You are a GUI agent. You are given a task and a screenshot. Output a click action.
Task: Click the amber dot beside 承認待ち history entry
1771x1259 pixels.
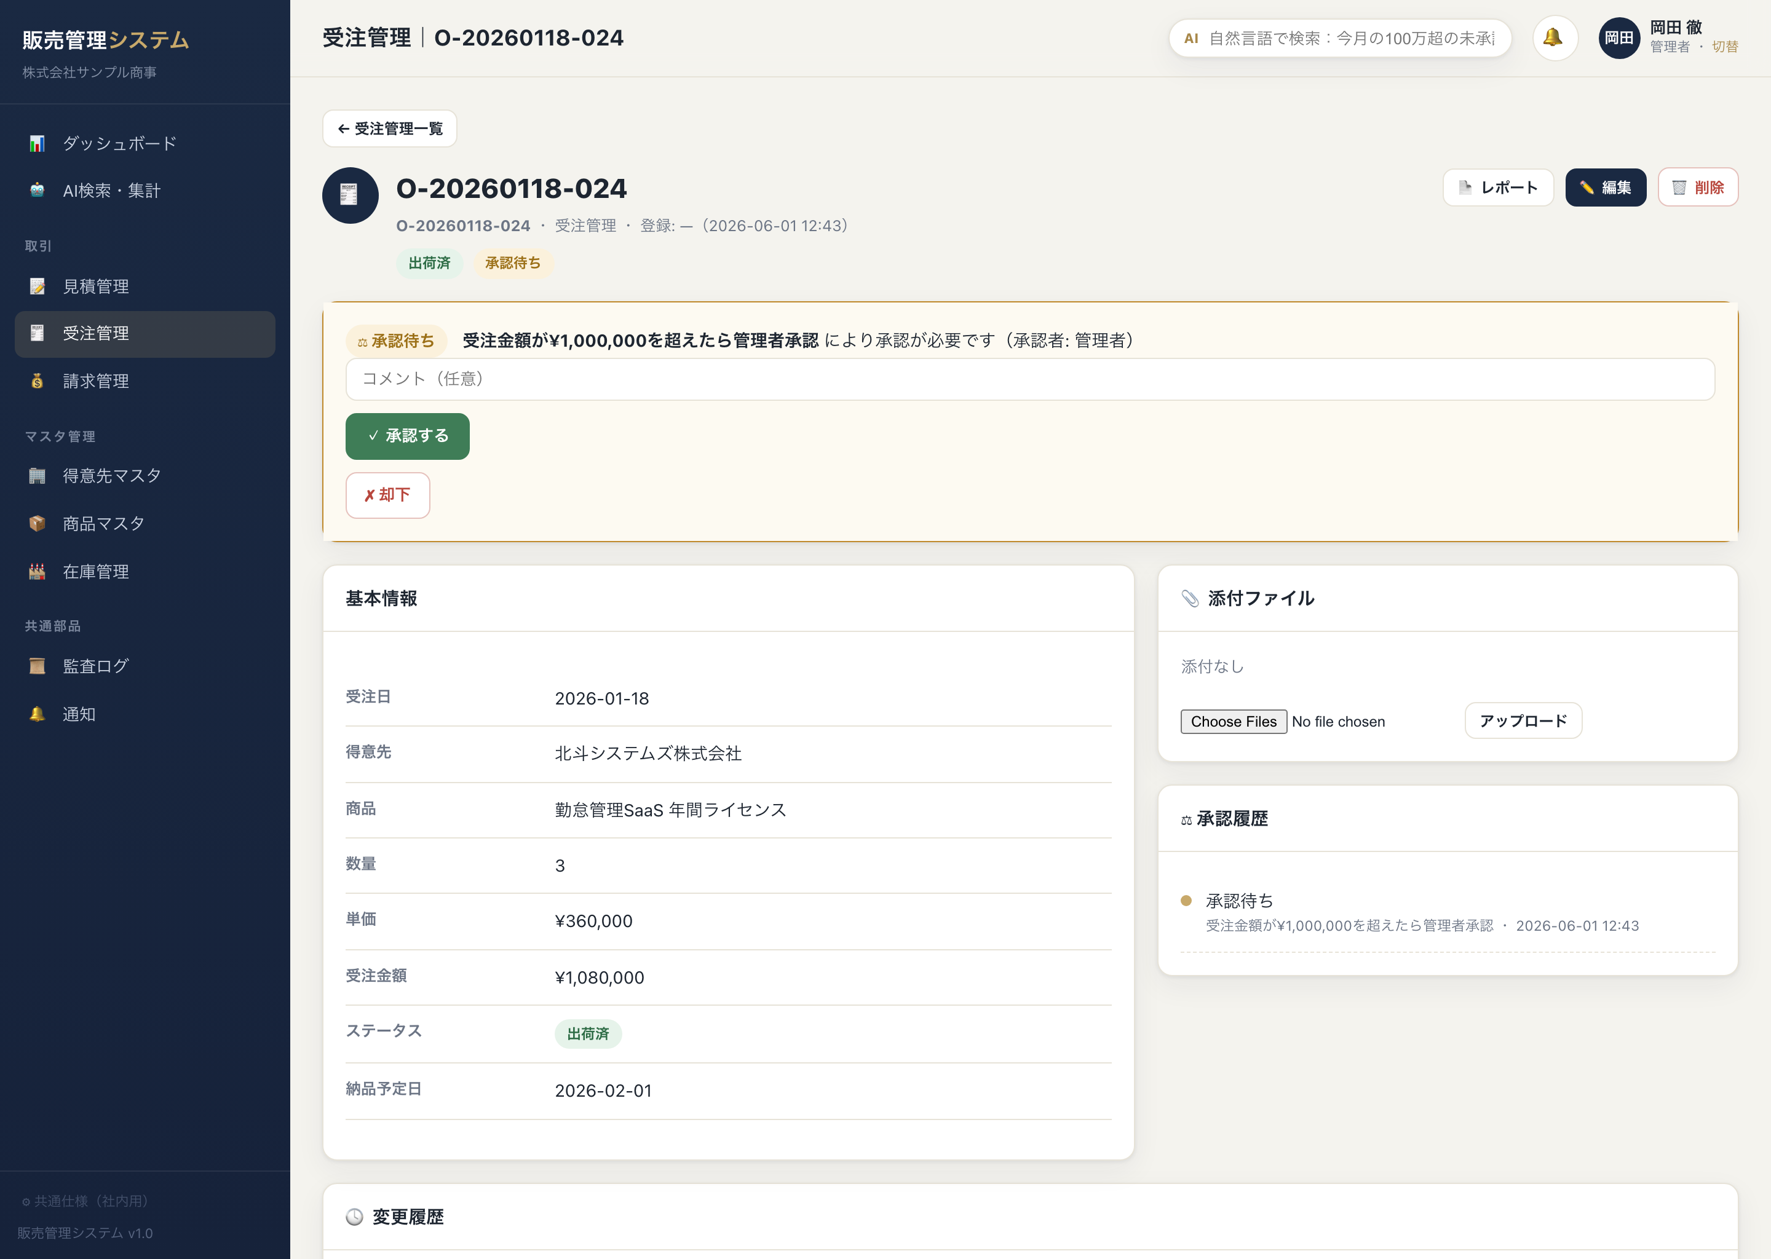[x=1186, y=901]
